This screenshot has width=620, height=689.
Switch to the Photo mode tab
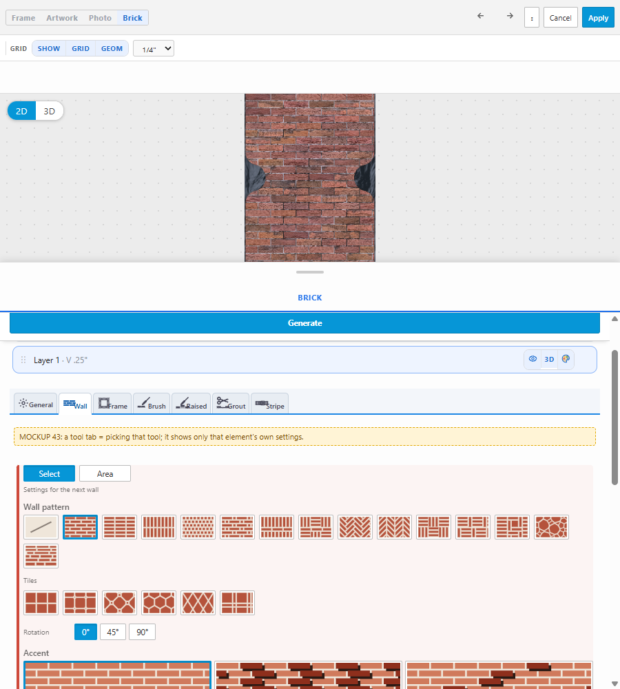[x=100, y=18]
